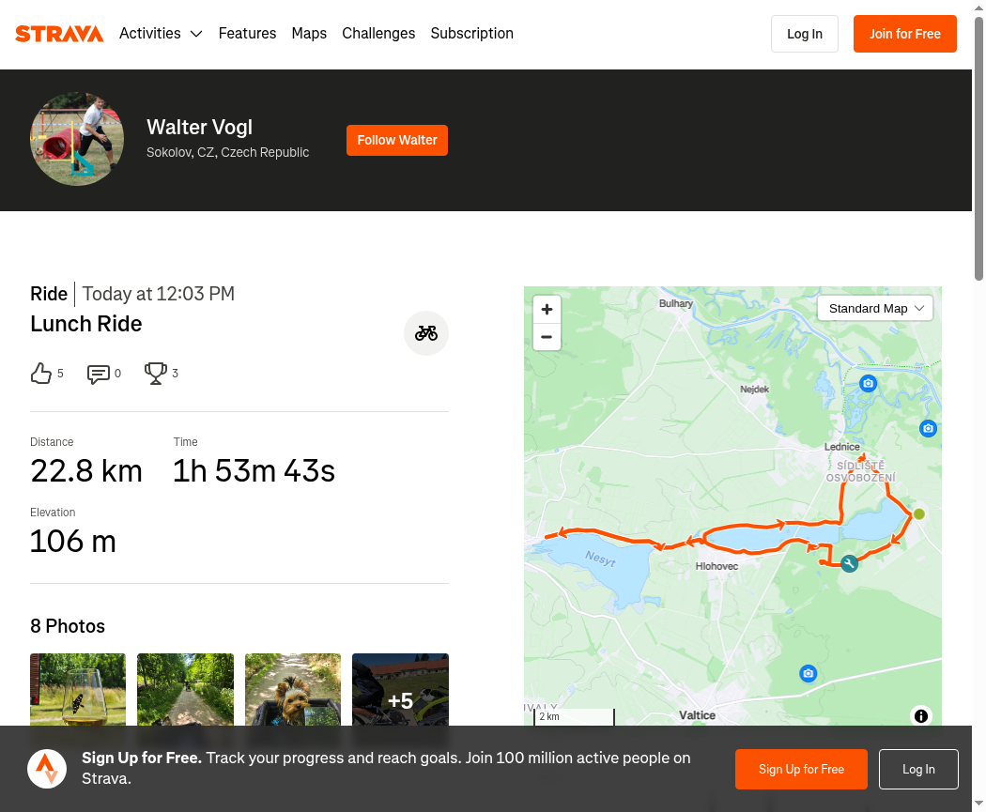This screenshot has height=812, width=986.
Task: Open the +5 more photos thumbnail
Action: coord(401,689)
